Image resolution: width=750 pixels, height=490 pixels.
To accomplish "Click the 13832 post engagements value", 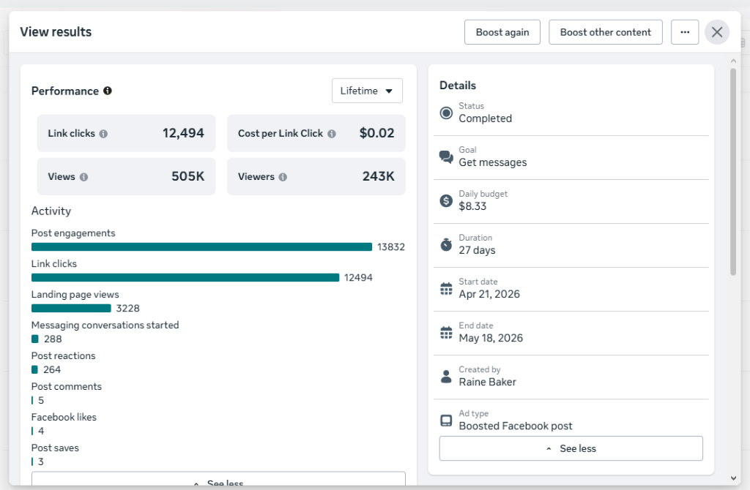I will tap(391, 247).
